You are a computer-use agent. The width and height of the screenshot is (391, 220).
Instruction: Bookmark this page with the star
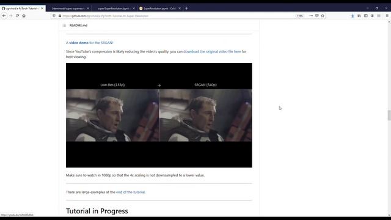coord(323,16)
